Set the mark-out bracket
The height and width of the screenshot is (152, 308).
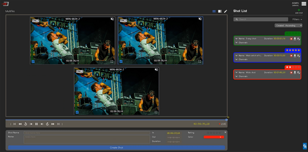click(x=62, y=124)
